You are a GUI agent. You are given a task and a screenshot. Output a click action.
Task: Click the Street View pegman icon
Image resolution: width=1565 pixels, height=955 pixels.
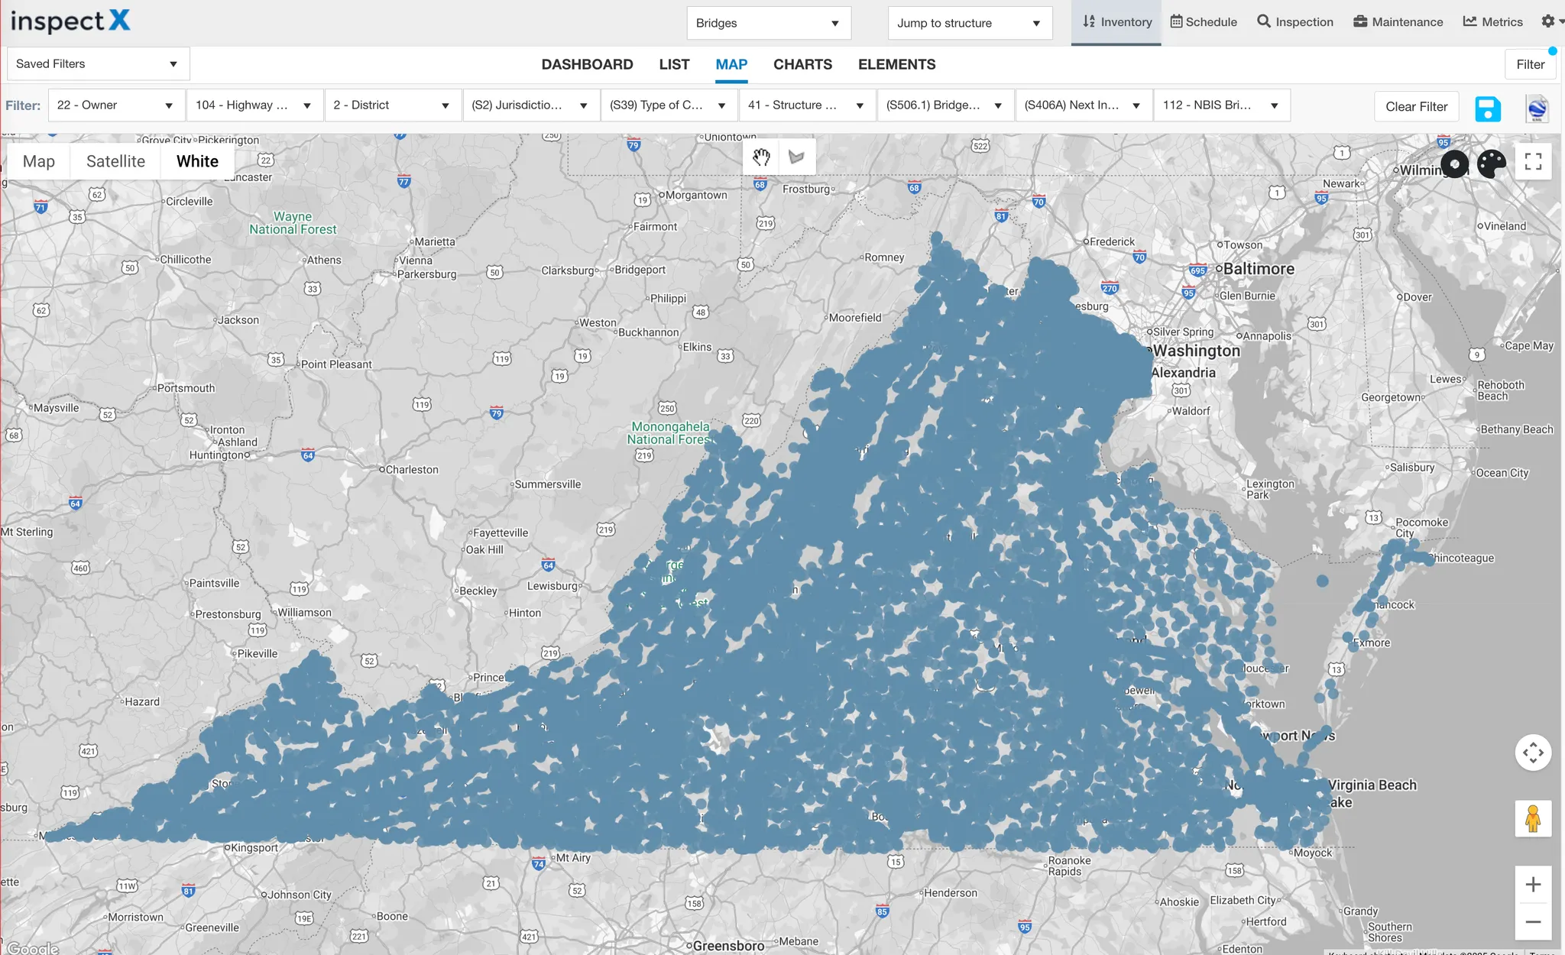pyautogui.click(x=1532, y=818)
